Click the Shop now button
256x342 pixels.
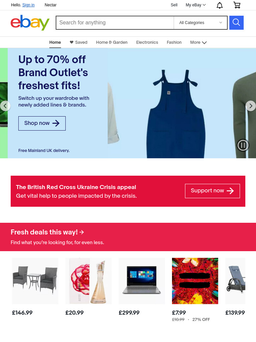[x=42, y=124]
